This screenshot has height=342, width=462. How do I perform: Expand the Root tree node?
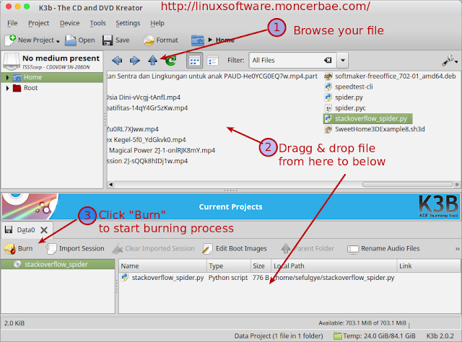pos(7,88)
